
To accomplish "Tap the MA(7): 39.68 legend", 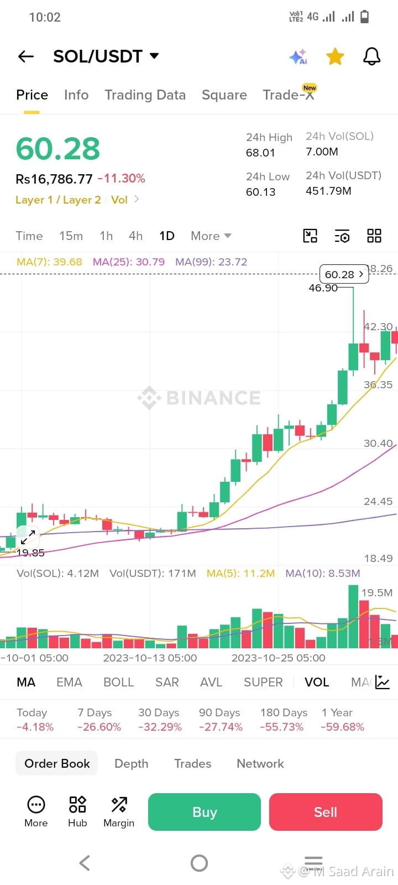I will (49, 262).
